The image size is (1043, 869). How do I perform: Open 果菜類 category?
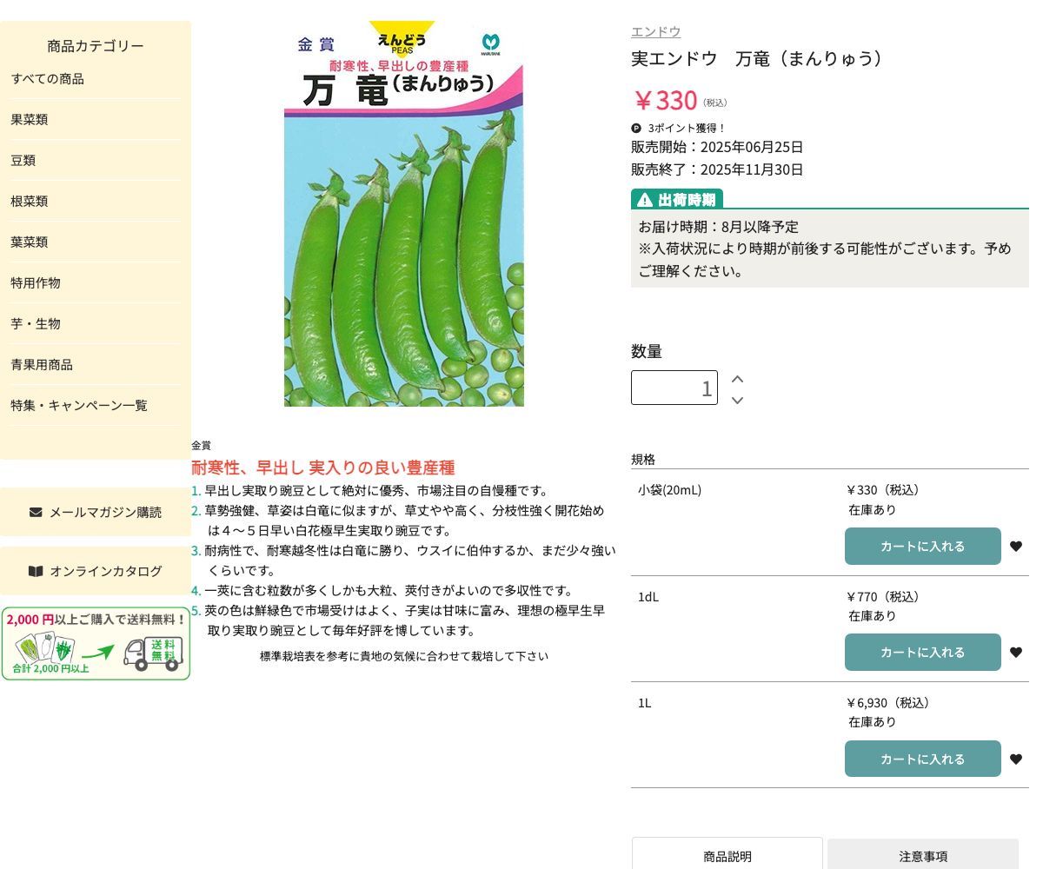tap(30, 120)
